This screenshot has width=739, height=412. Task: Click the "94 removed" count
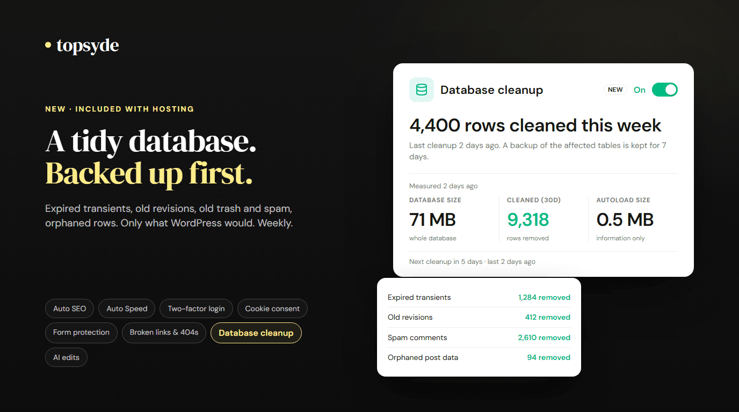pos(548,357)
